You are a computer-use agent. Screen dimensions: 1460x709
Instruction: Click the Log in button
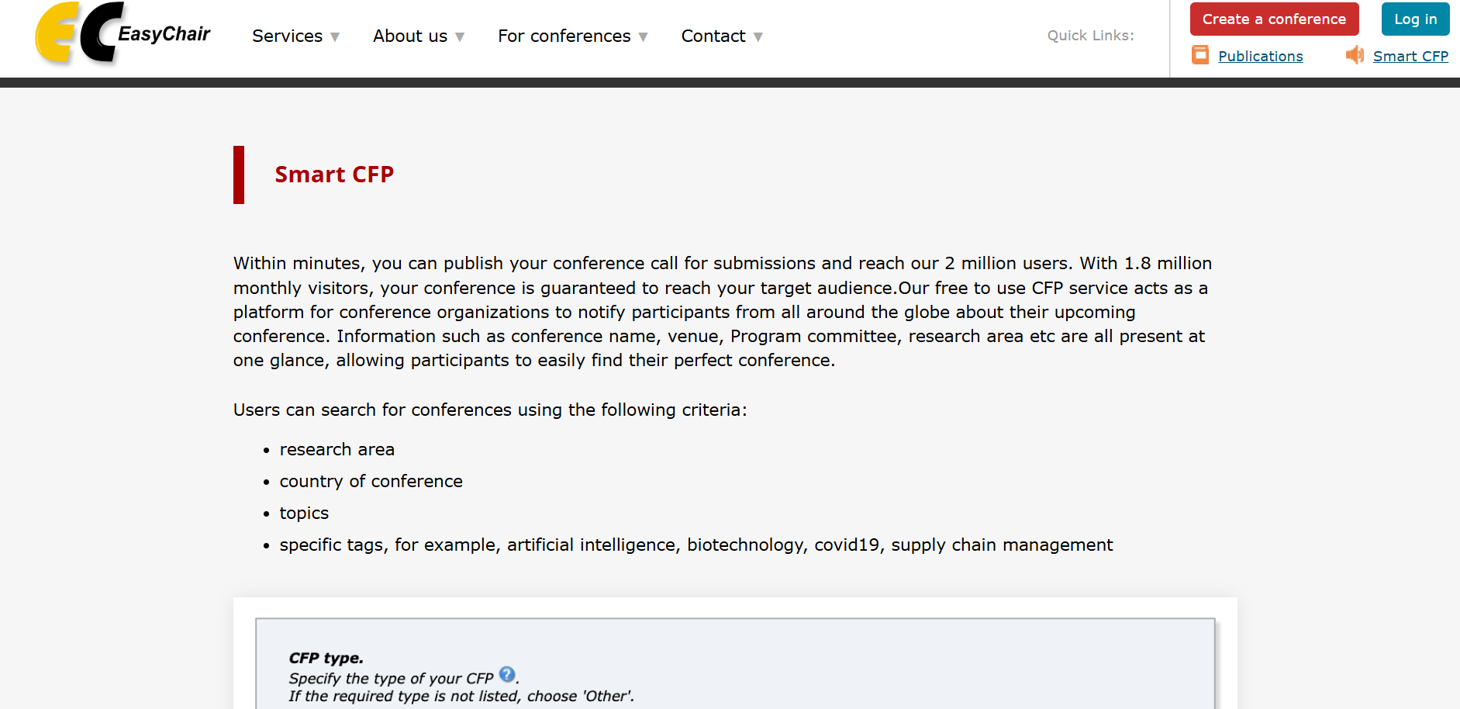pyautogui.click(x=1415, y=19)
